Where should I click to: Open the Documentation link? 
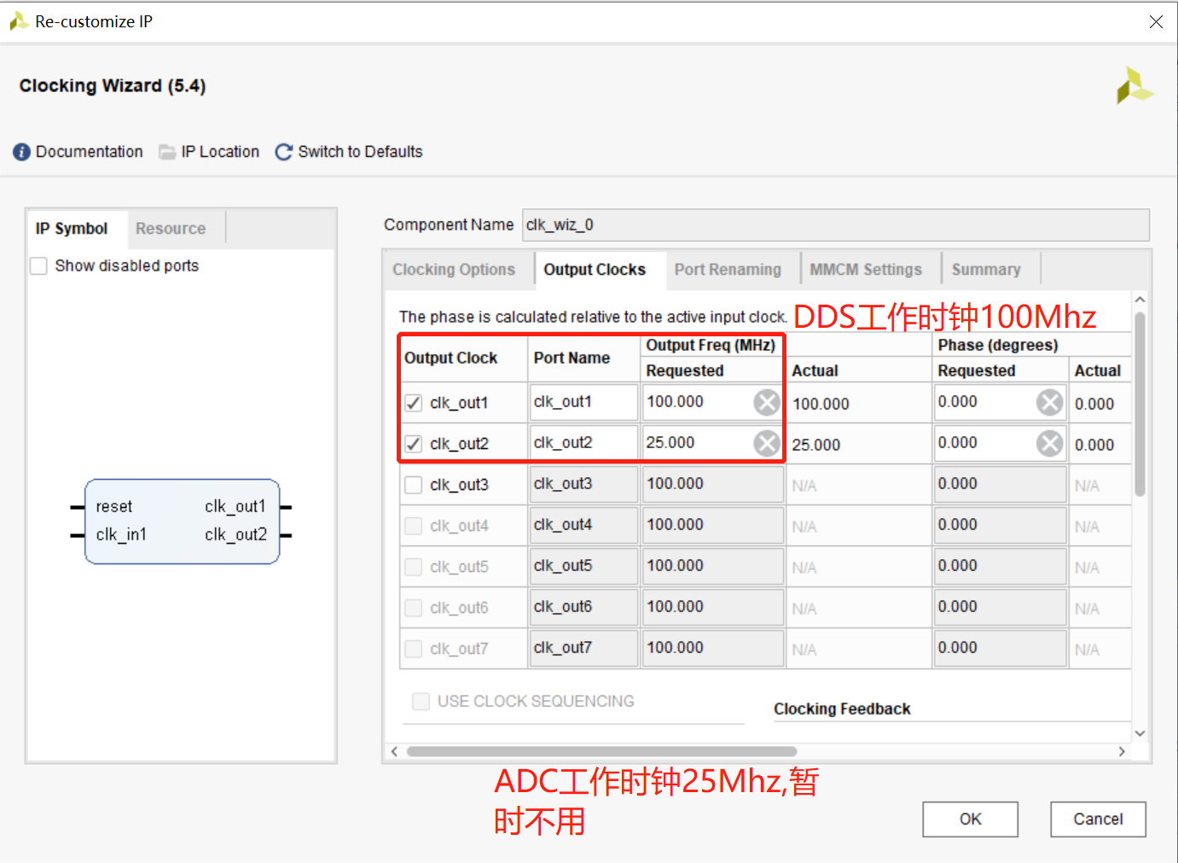pyautogui.click(x=90, y=152)
